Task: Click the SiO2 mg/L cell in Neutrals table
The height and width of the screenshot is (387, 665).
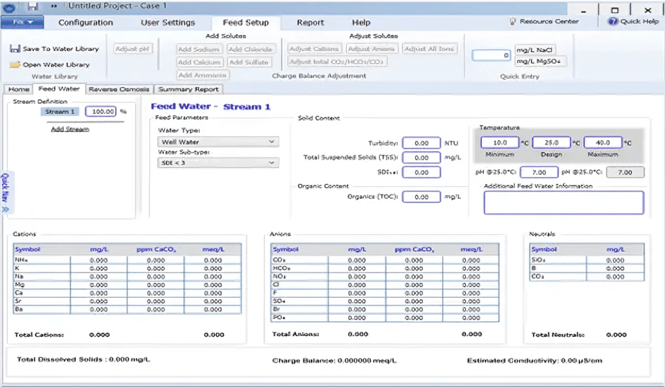Action: click(x=615, y=260)
